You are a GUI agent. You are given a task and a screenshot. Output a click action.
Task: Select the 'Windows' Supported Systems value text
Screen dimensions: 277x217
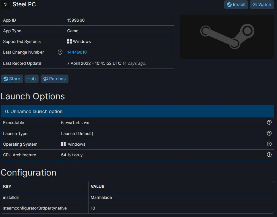(82, 42)
